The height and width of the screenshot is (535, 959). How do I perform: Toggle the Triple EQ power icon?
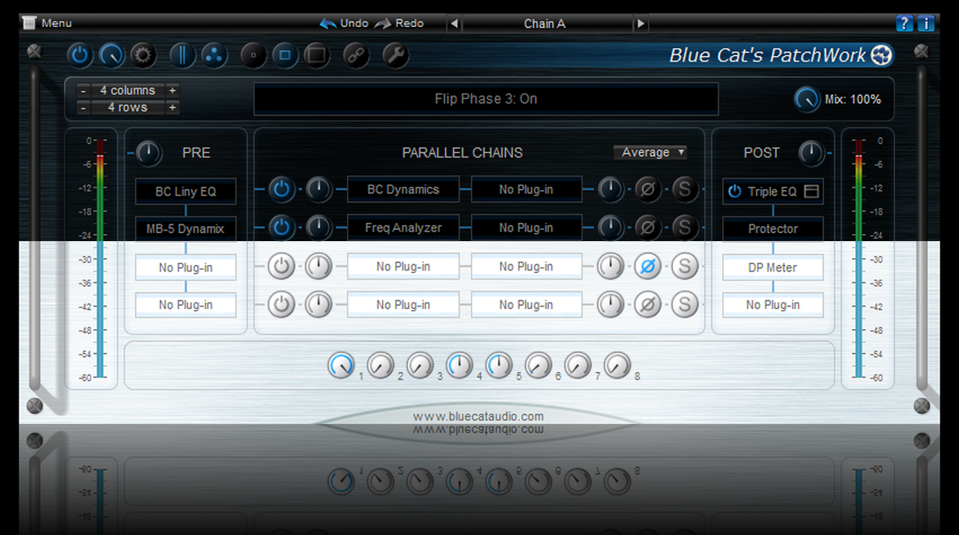coord(734,192)
